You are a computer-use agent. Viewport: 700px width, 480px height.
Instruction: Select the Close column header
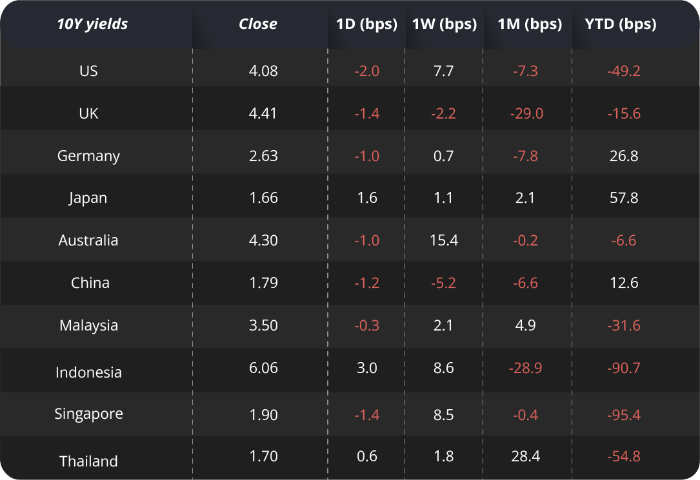(x=257, y=24)
